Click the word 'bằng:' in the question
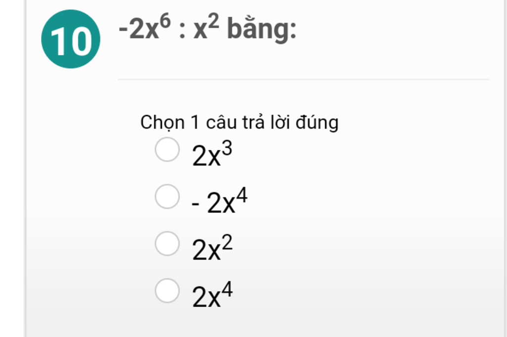 [262, 28]
